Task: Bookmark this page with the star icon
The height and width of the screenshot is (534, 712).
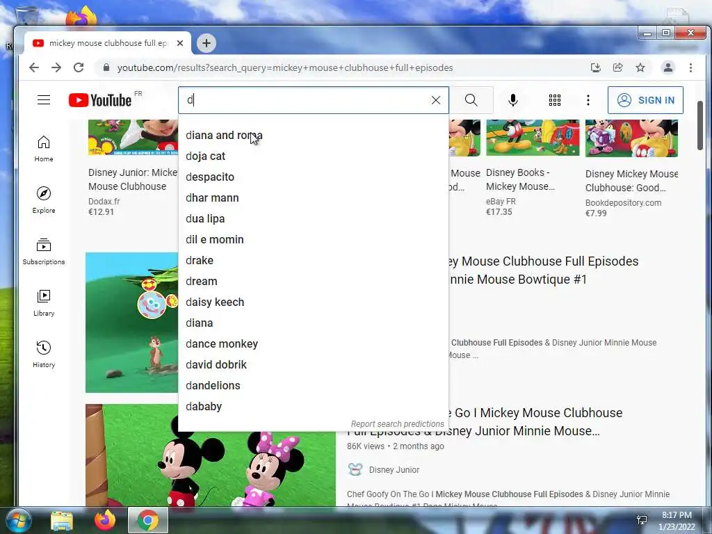Action: [640, 67]
